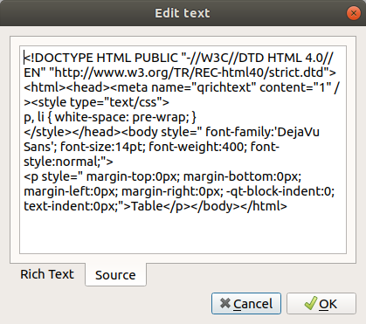Click the text "-qt-block-indent:0;" in the source
The image size is (366, 324).
[x=280, y=191]
